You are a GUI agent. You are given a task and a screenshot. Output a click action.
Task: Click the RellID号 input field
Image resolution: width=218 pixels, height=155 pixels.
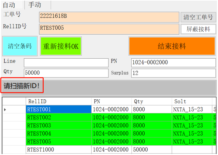pyautogui.click(x=109, y=29)
